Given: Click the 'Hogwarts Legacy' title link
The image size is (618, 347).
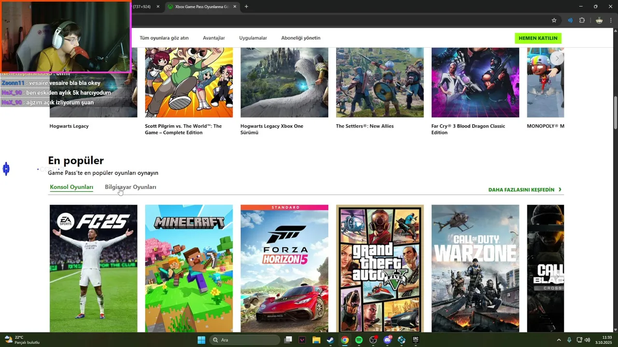Looking at the screenshot, I should click(x=69, y=126).
